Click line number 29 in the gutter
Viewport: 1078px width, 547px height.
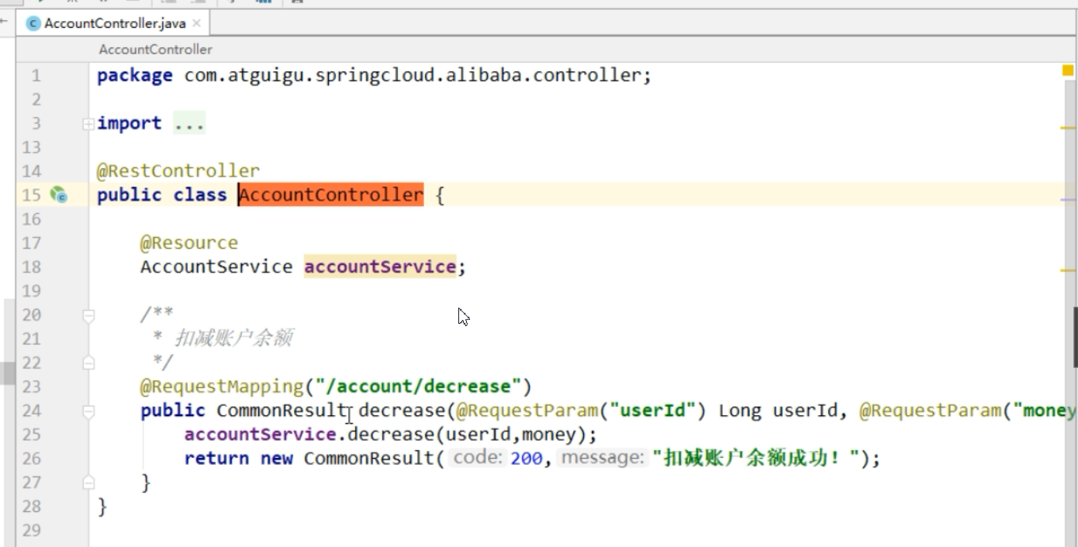click(x=31, y=531)
